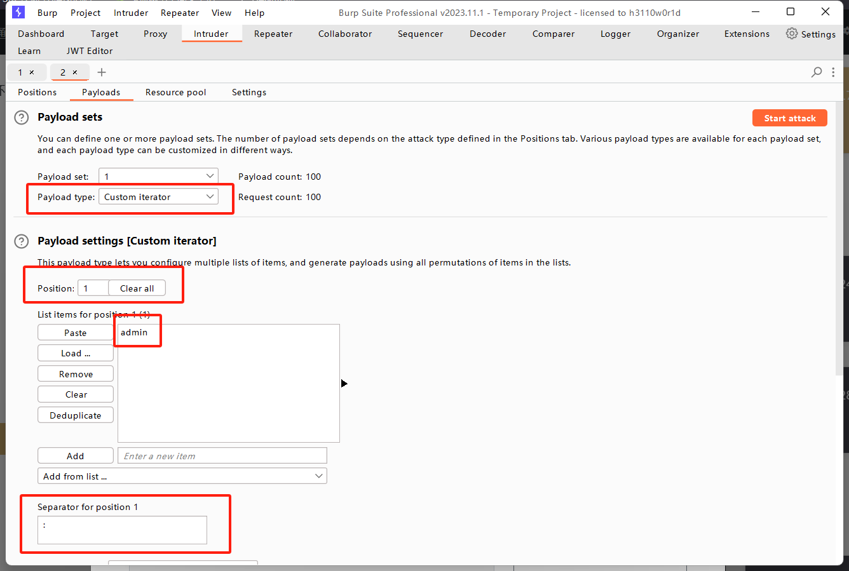This screenshot has height=571, width=849.
Task: Click the Load button
Action: (x=76, y=353)
